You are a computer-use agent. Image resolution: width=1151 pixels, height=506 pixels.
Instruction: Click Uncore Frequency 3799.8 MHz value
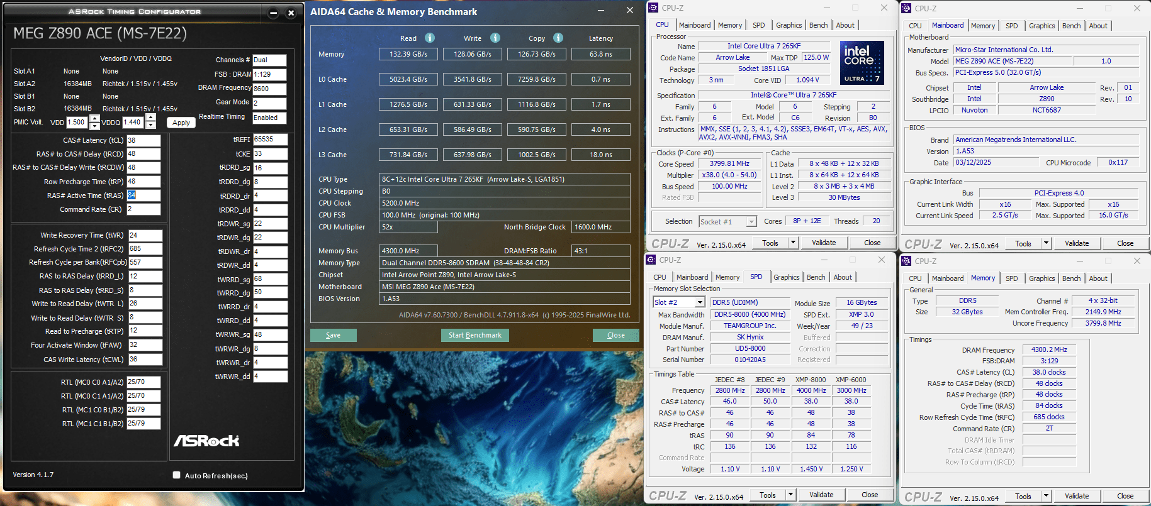tap(1103, 323)
